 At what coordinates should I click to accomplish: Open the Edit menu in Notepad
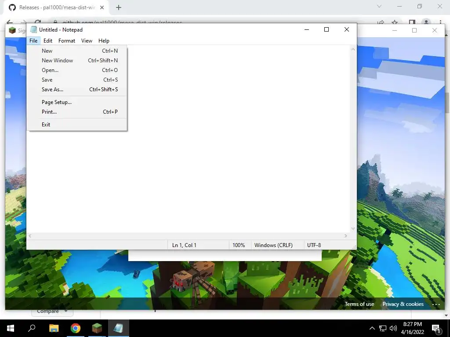pyautogui.click(x=48, y=41)
